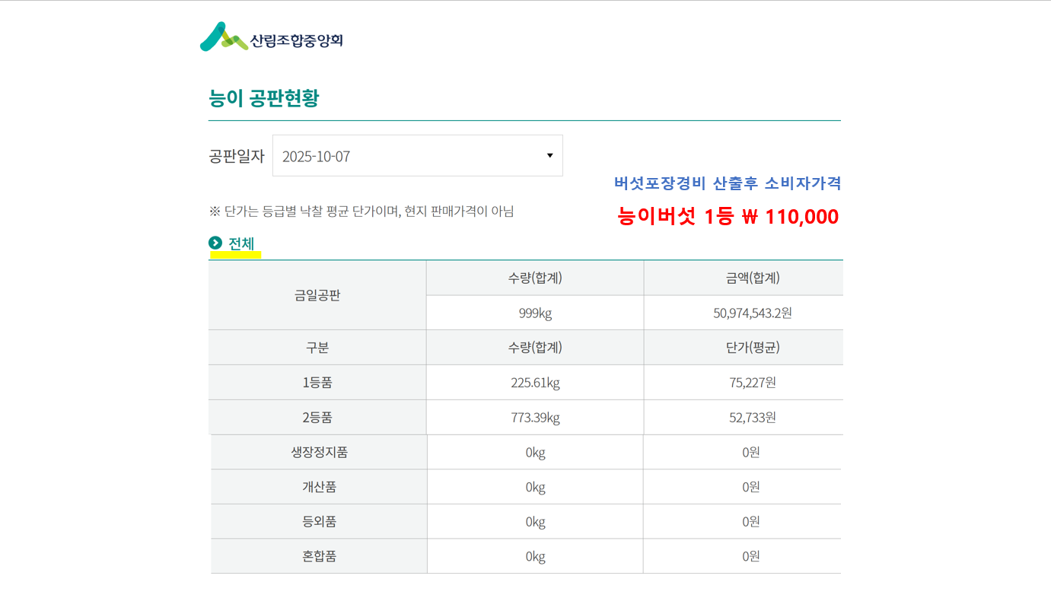Click the 등외품 row label
This screenshot has height=598, width=1051.
pos(319,522)
